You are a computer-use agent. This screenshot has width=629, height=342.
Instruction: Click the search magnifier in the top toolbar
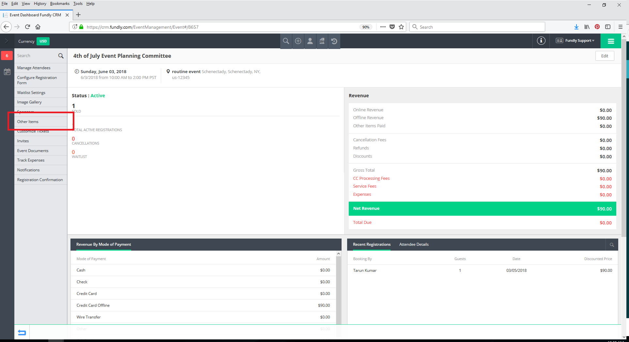(x=286, y=41)
